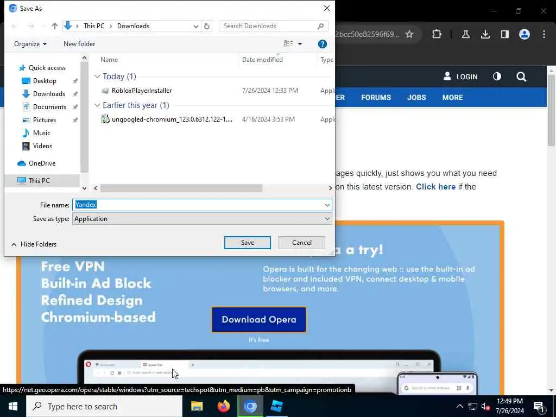This screenshot has width=556, height=417.
Task: Click the horizontal scrollbar in file list
Action: (181, 188)
